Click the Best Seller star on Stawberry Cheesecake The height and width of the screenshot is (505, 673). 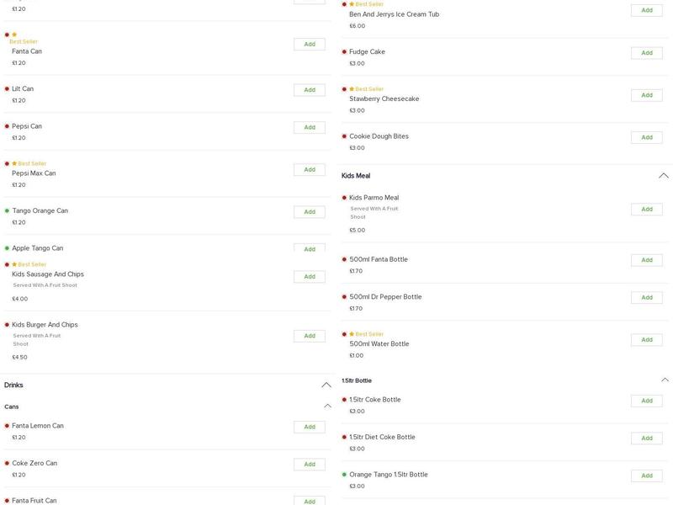[x=352, y=89]
